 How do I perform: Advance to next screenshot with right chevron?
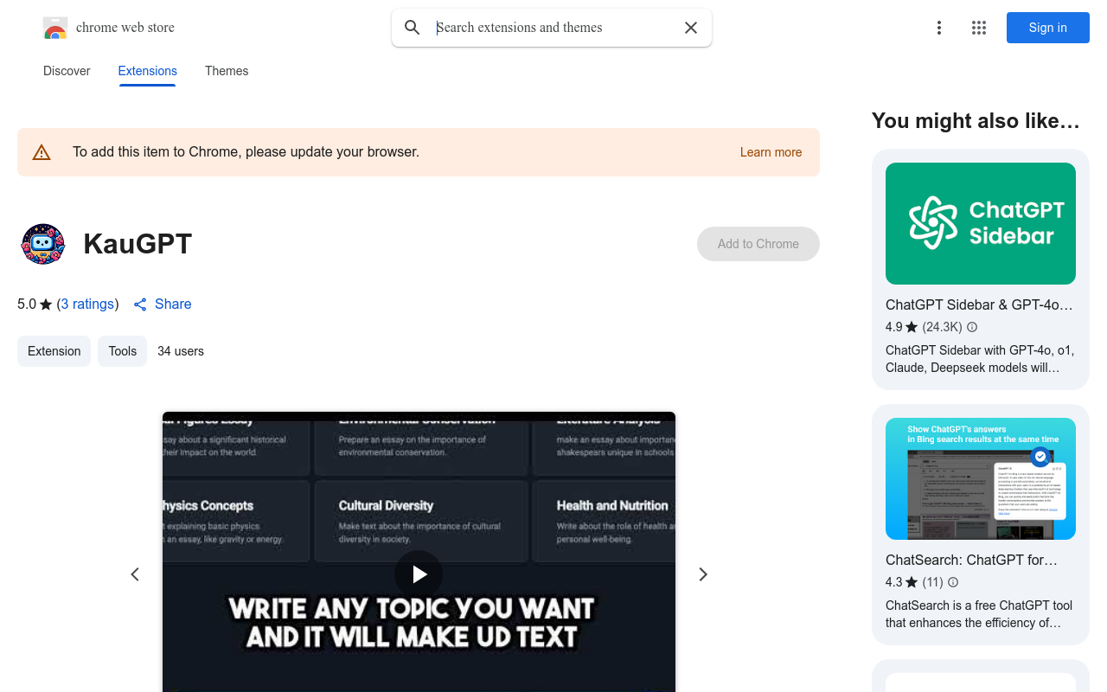[703, 574]
